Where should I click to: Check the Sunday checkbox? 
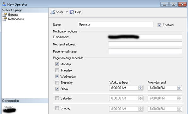tap(57, 108)
